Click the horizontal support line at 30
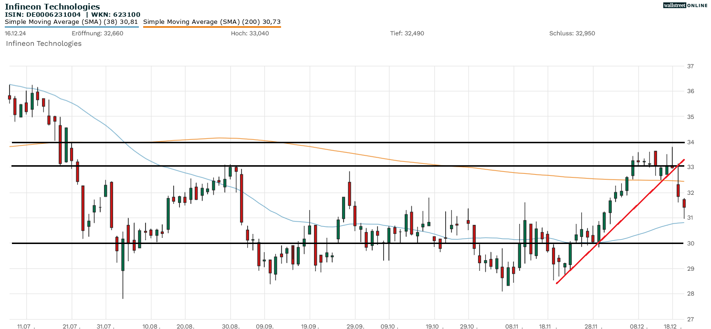Viewport: 711px width, 329px height. click(334, 243)
